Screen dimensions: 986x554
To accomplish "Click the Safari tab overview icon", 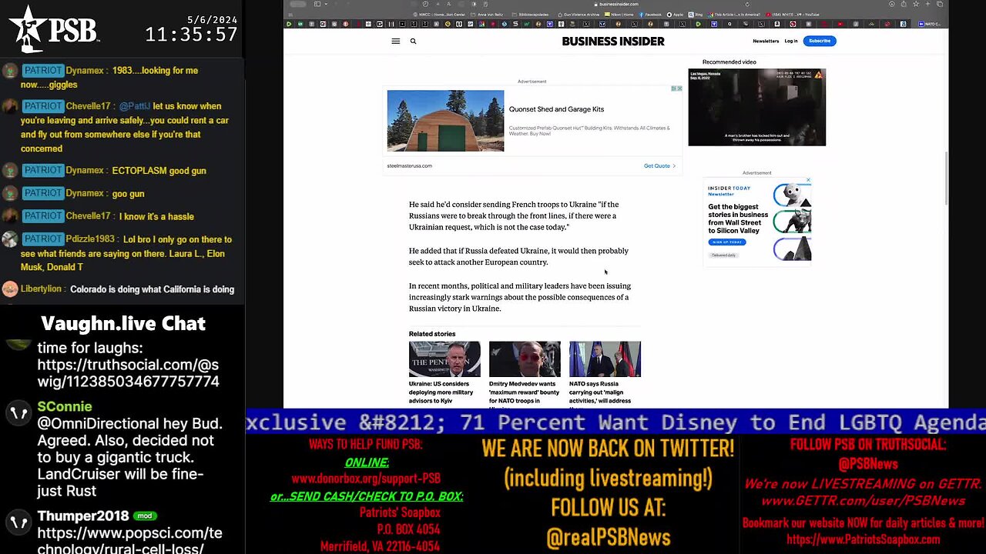I will coord(940,4).
